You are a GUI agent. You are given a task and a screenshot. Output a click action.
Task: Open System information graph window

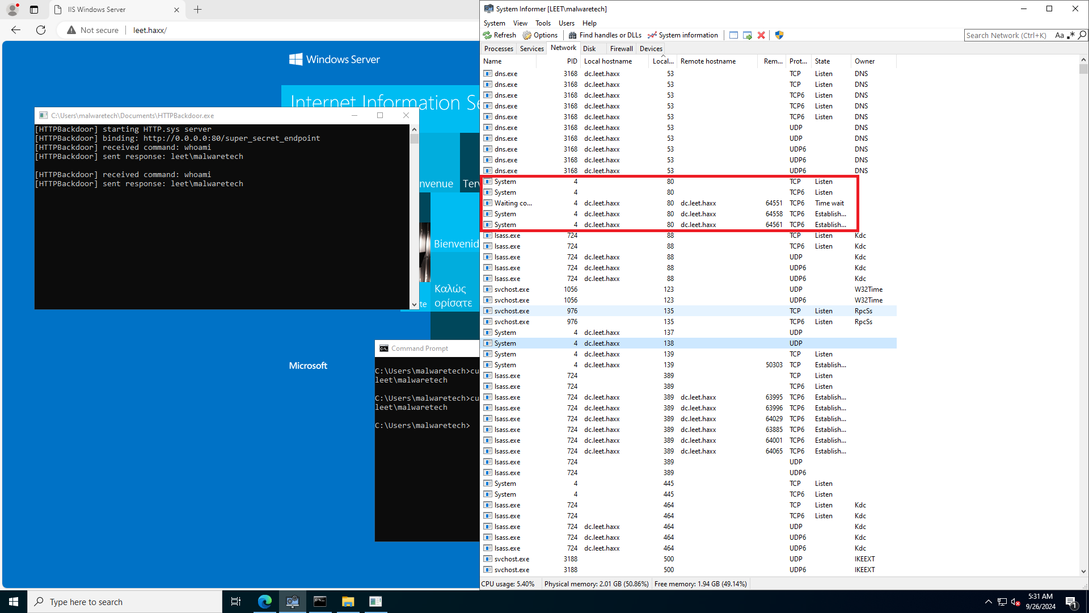tap(683, 35)
